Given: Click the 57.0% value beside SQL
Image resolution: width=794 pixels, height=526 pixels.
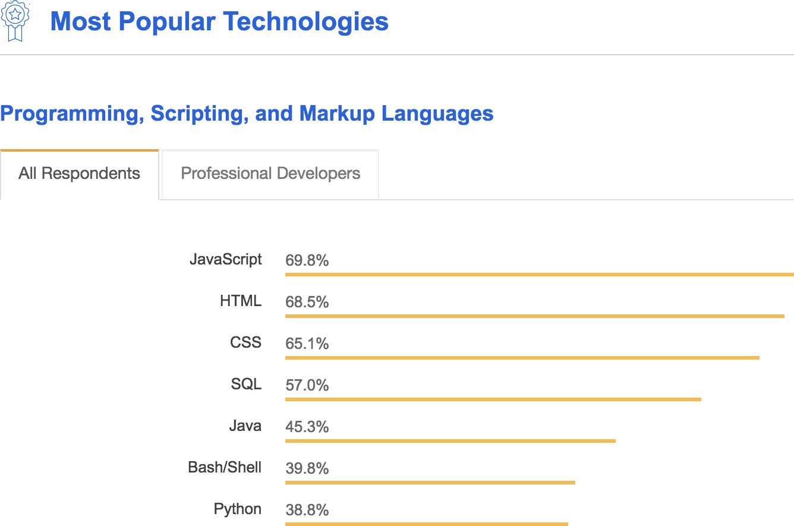Looking at the screenshot, I should (307, 385).
